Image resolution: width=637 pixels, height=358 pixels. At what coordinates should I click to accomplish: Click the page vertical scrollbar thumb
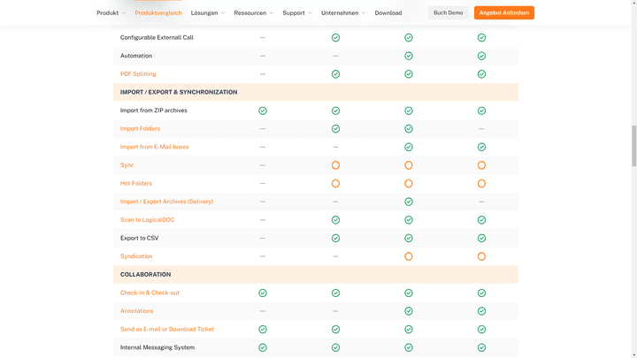(x=633, y=146)
